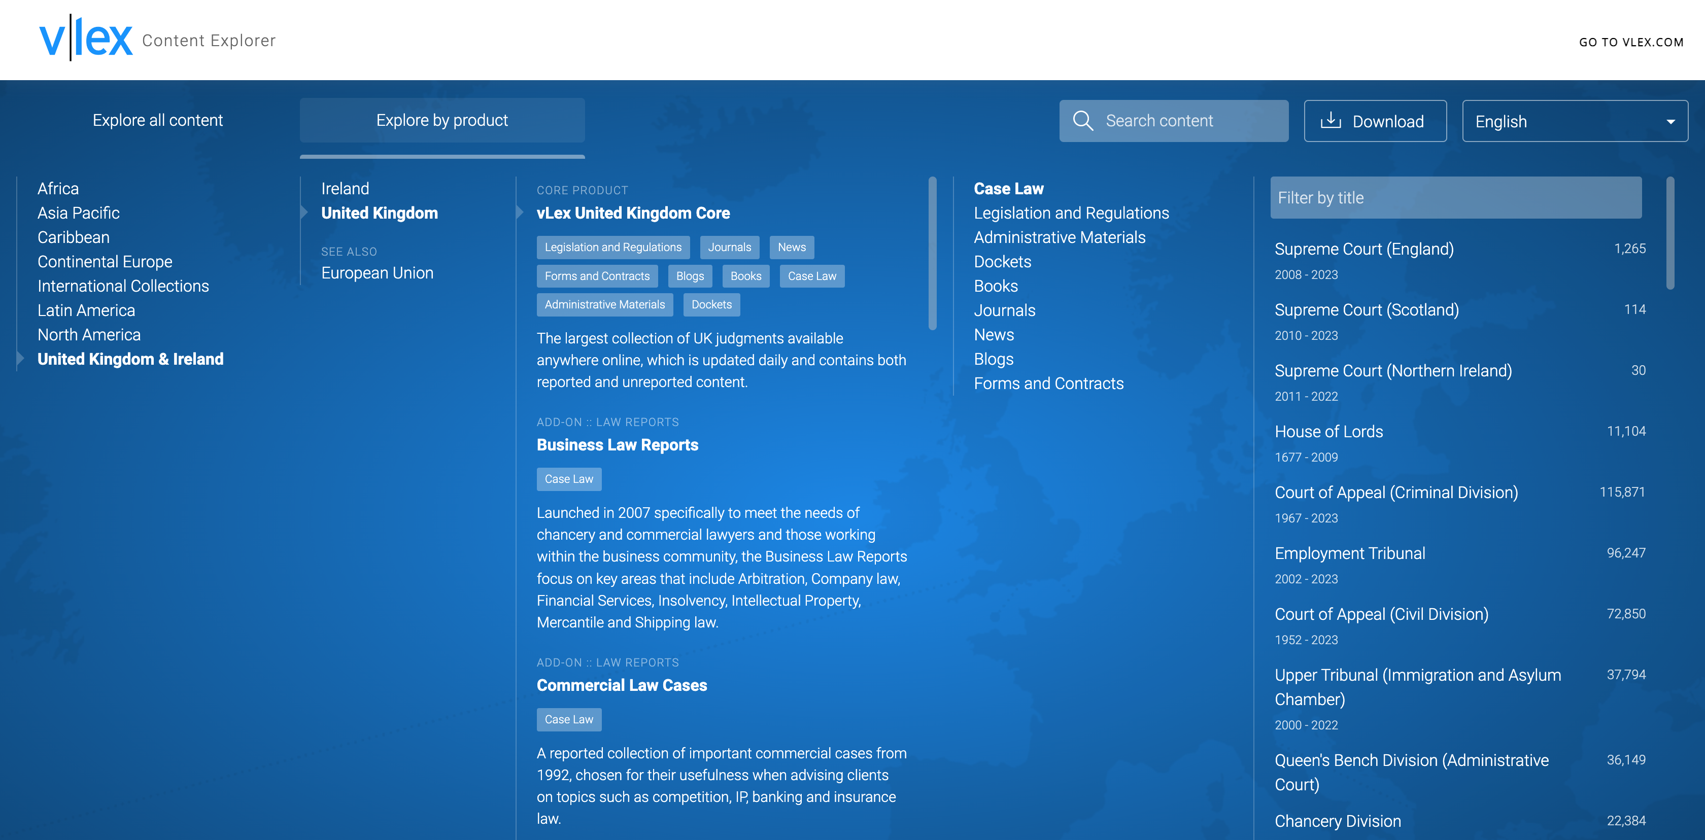Image resolution: width=1705 pixels, height=840 pixels.
Task: Click the Download button
Action: (x=1375, y=121)
